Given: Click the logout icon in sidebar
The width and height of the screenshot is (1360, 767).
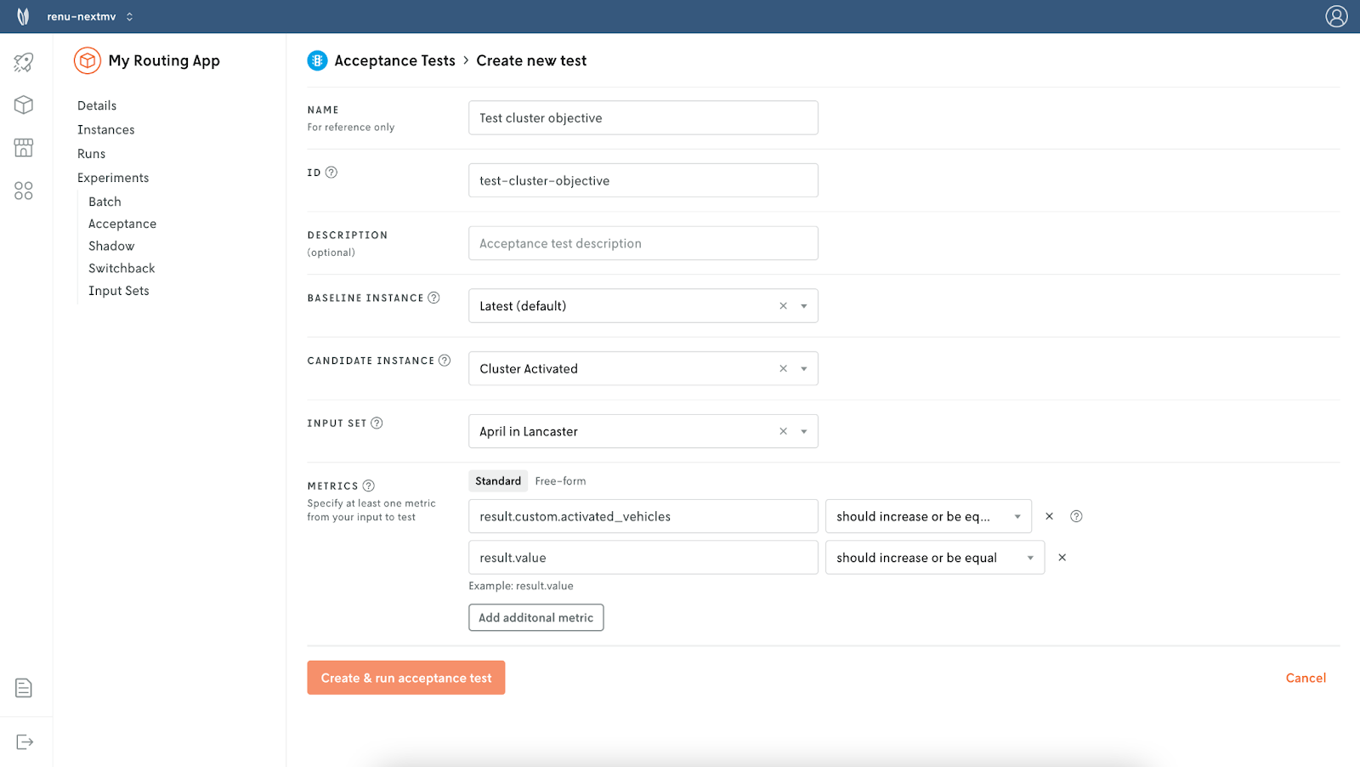Looking at the screenshot, I should click(x=25, y=742).
